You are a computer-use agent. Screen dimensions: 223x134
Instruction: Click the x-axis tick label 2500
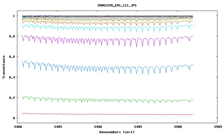[x=178, y=127]
